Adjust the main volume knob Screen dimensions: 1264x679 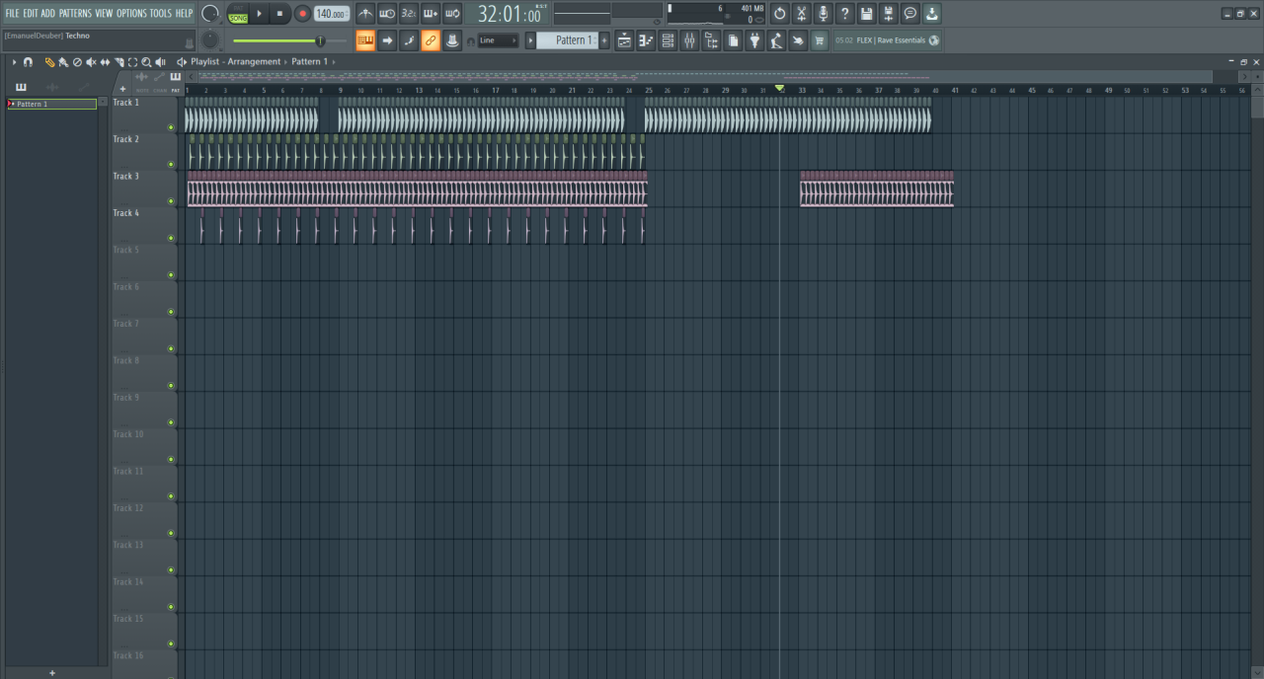point(210,14)
